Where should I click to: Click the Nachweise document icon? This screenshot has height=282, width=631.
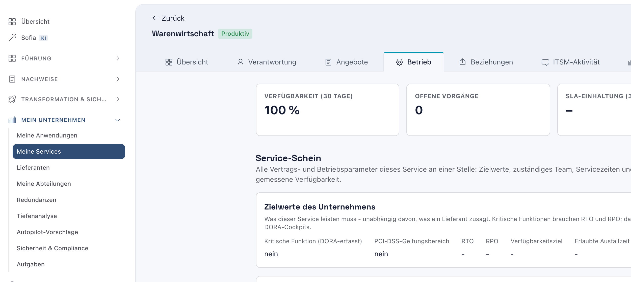pyautogui.click(x=12, y=79)
